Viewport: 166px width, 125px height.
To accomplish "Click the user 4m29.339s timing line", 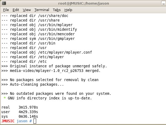I will (x=20, y=112).
